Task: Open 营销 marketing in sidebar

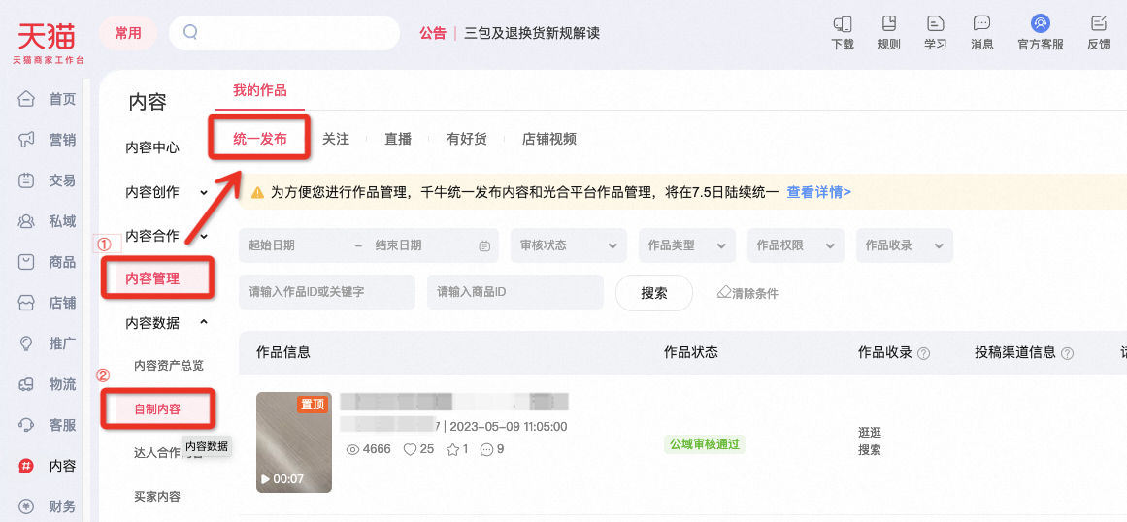Action: (49, 140)
